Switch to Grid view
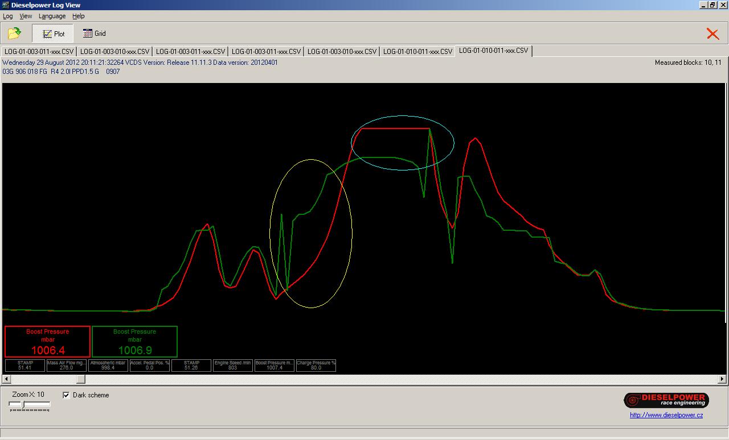This screenshot has height=440, width=729. [x=95, y=34]
